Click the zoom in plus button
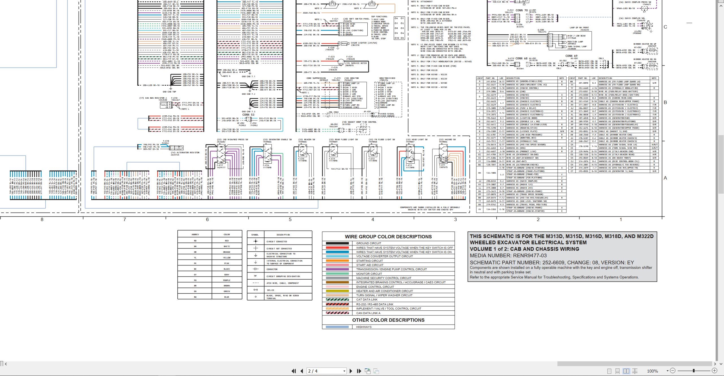Image resolution: width=724 pixels, height=376 pixels. point(714,371)
